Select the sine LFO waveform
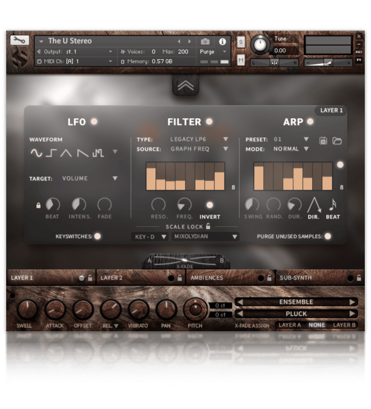371x409 pixels. pos(36,153)
